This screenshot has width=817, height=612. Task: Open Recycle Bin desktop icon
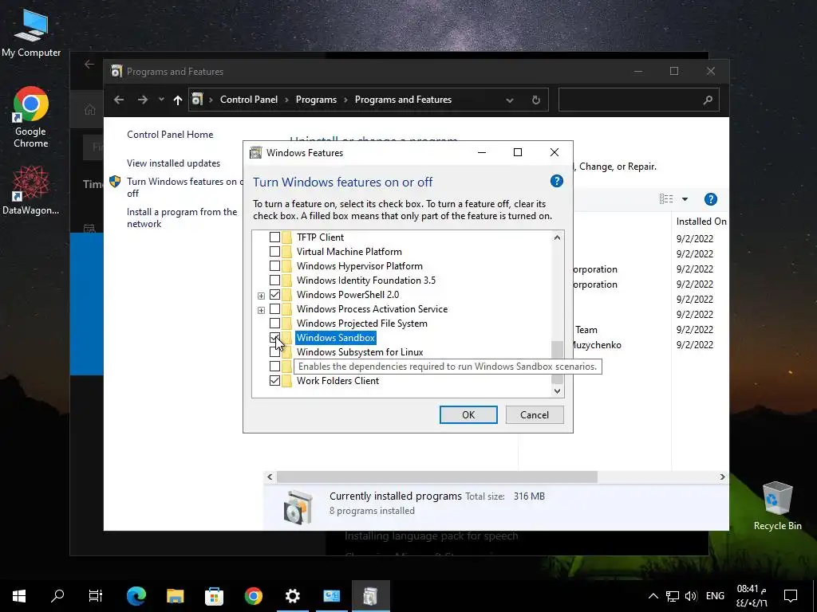[x=777, y=506]
